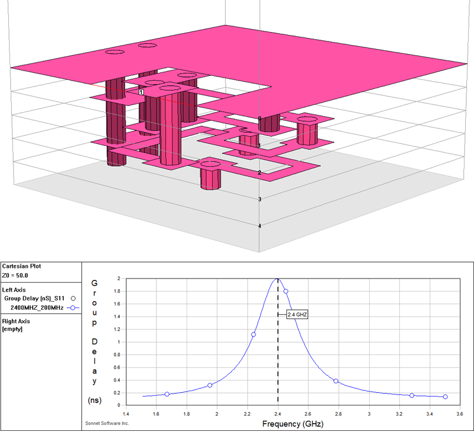Click the data point near 1.8 ns on the curve
The width and height of the screenshot is (474, 435).
coord(286,291)
